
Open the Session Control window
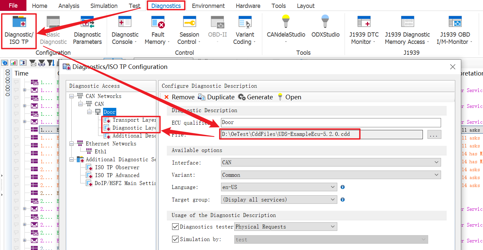tap(189, 30)
